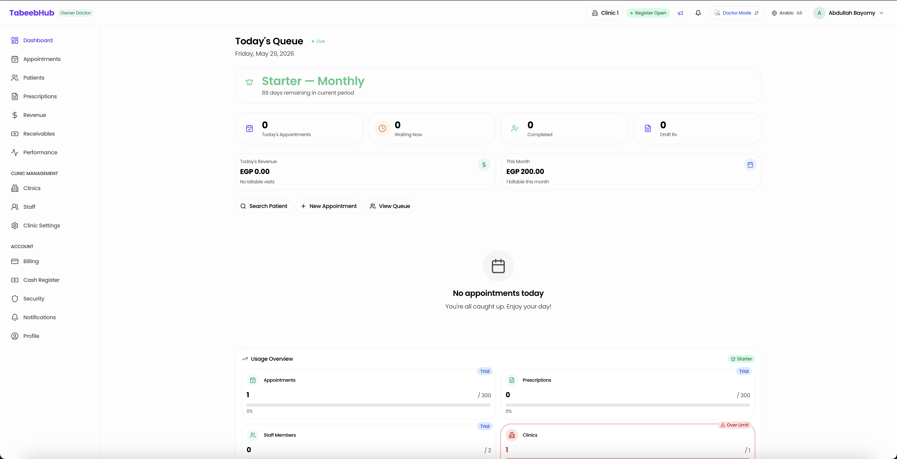Click the Usage Overview trend icon
897x459 pixels.
point(245,359)
